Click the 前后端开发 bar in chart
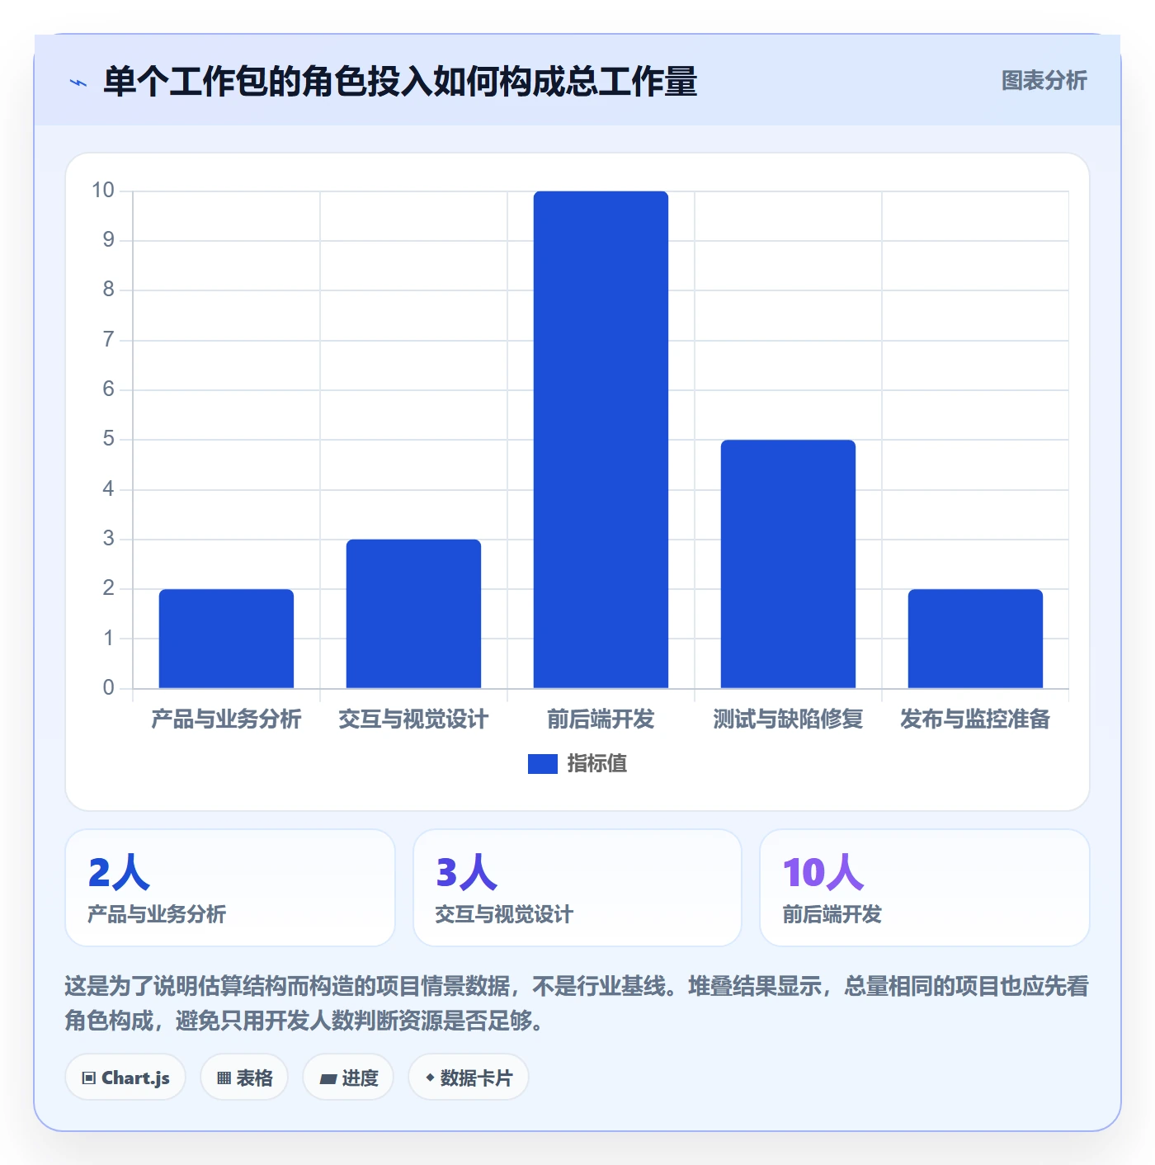 coord(601,440)
